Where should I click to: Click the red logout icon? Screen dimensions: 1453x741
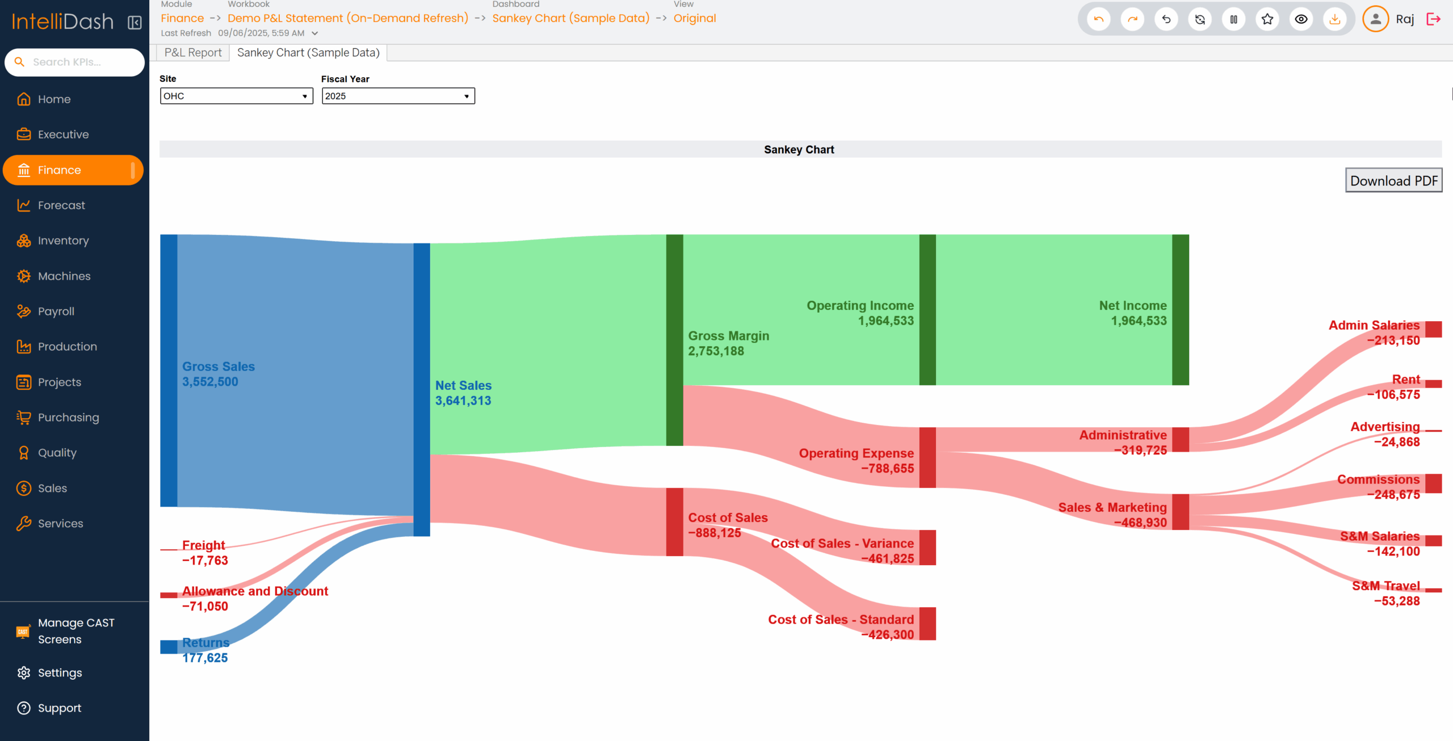pos(1434,19)
